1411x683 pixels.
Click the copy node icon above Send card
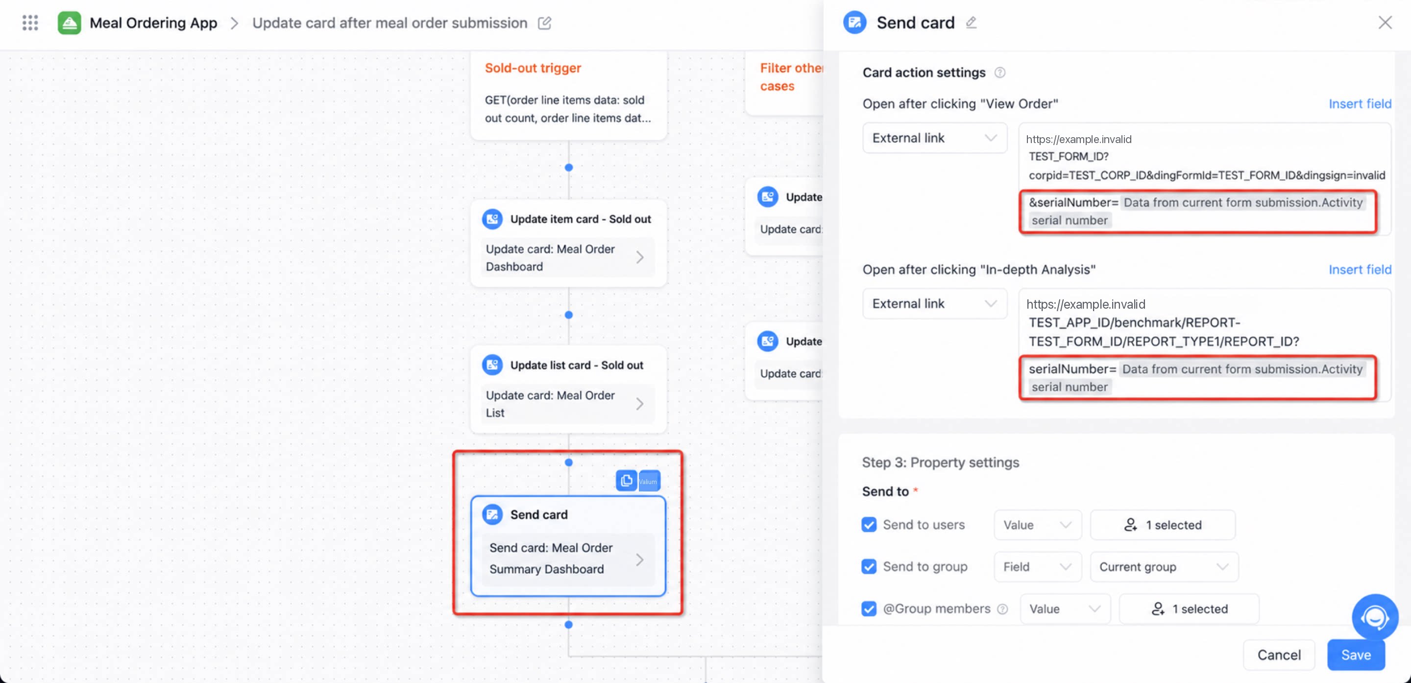pos(626,481)
